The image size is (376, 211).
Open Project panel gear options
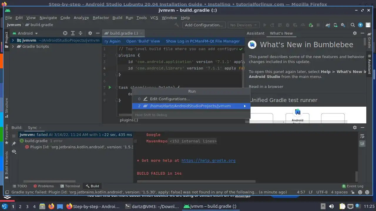(x=90, y=33)
